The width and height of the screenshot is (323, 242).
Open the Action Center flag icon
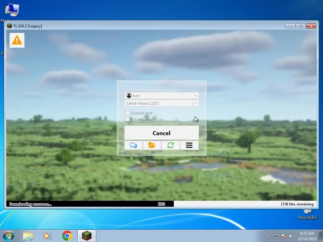pos(284,236)
